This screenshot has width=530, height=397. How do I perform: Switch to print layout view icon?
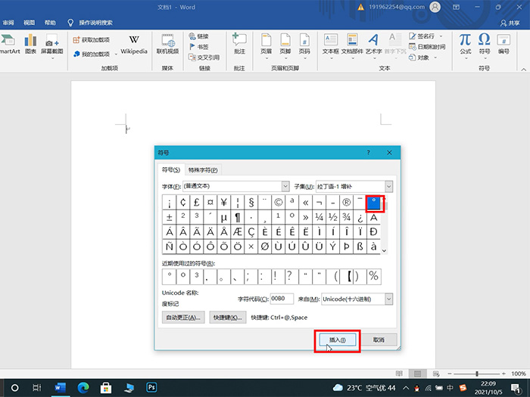(417, 374)
